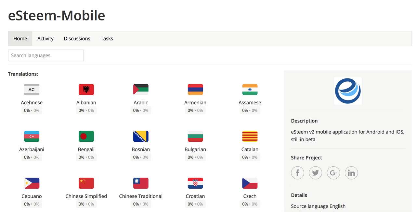
Task: Click the eSteem-Mobile page title
Action: (x=57, y=15)
